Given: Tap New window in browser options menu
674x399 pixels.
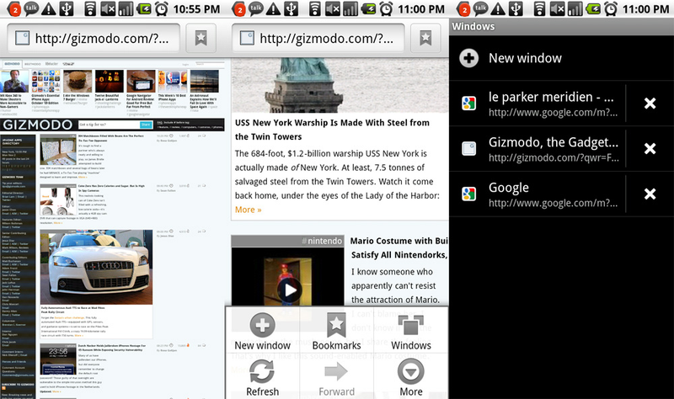Looking at the screenshot, I should click(262, 331).
